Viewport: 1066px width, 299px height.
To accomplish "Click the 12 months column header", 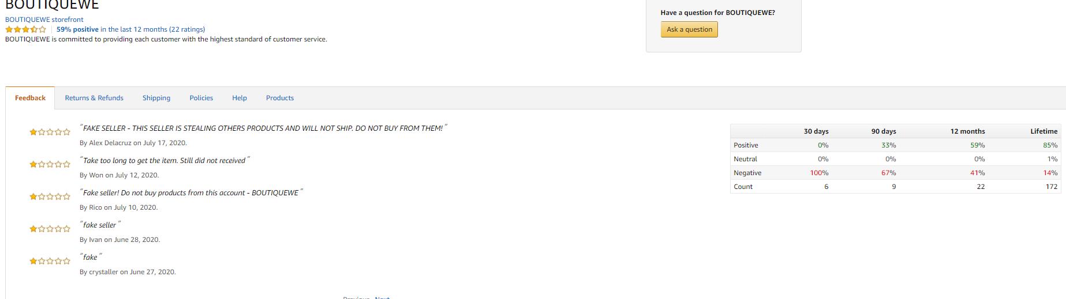I will [967, 131].
